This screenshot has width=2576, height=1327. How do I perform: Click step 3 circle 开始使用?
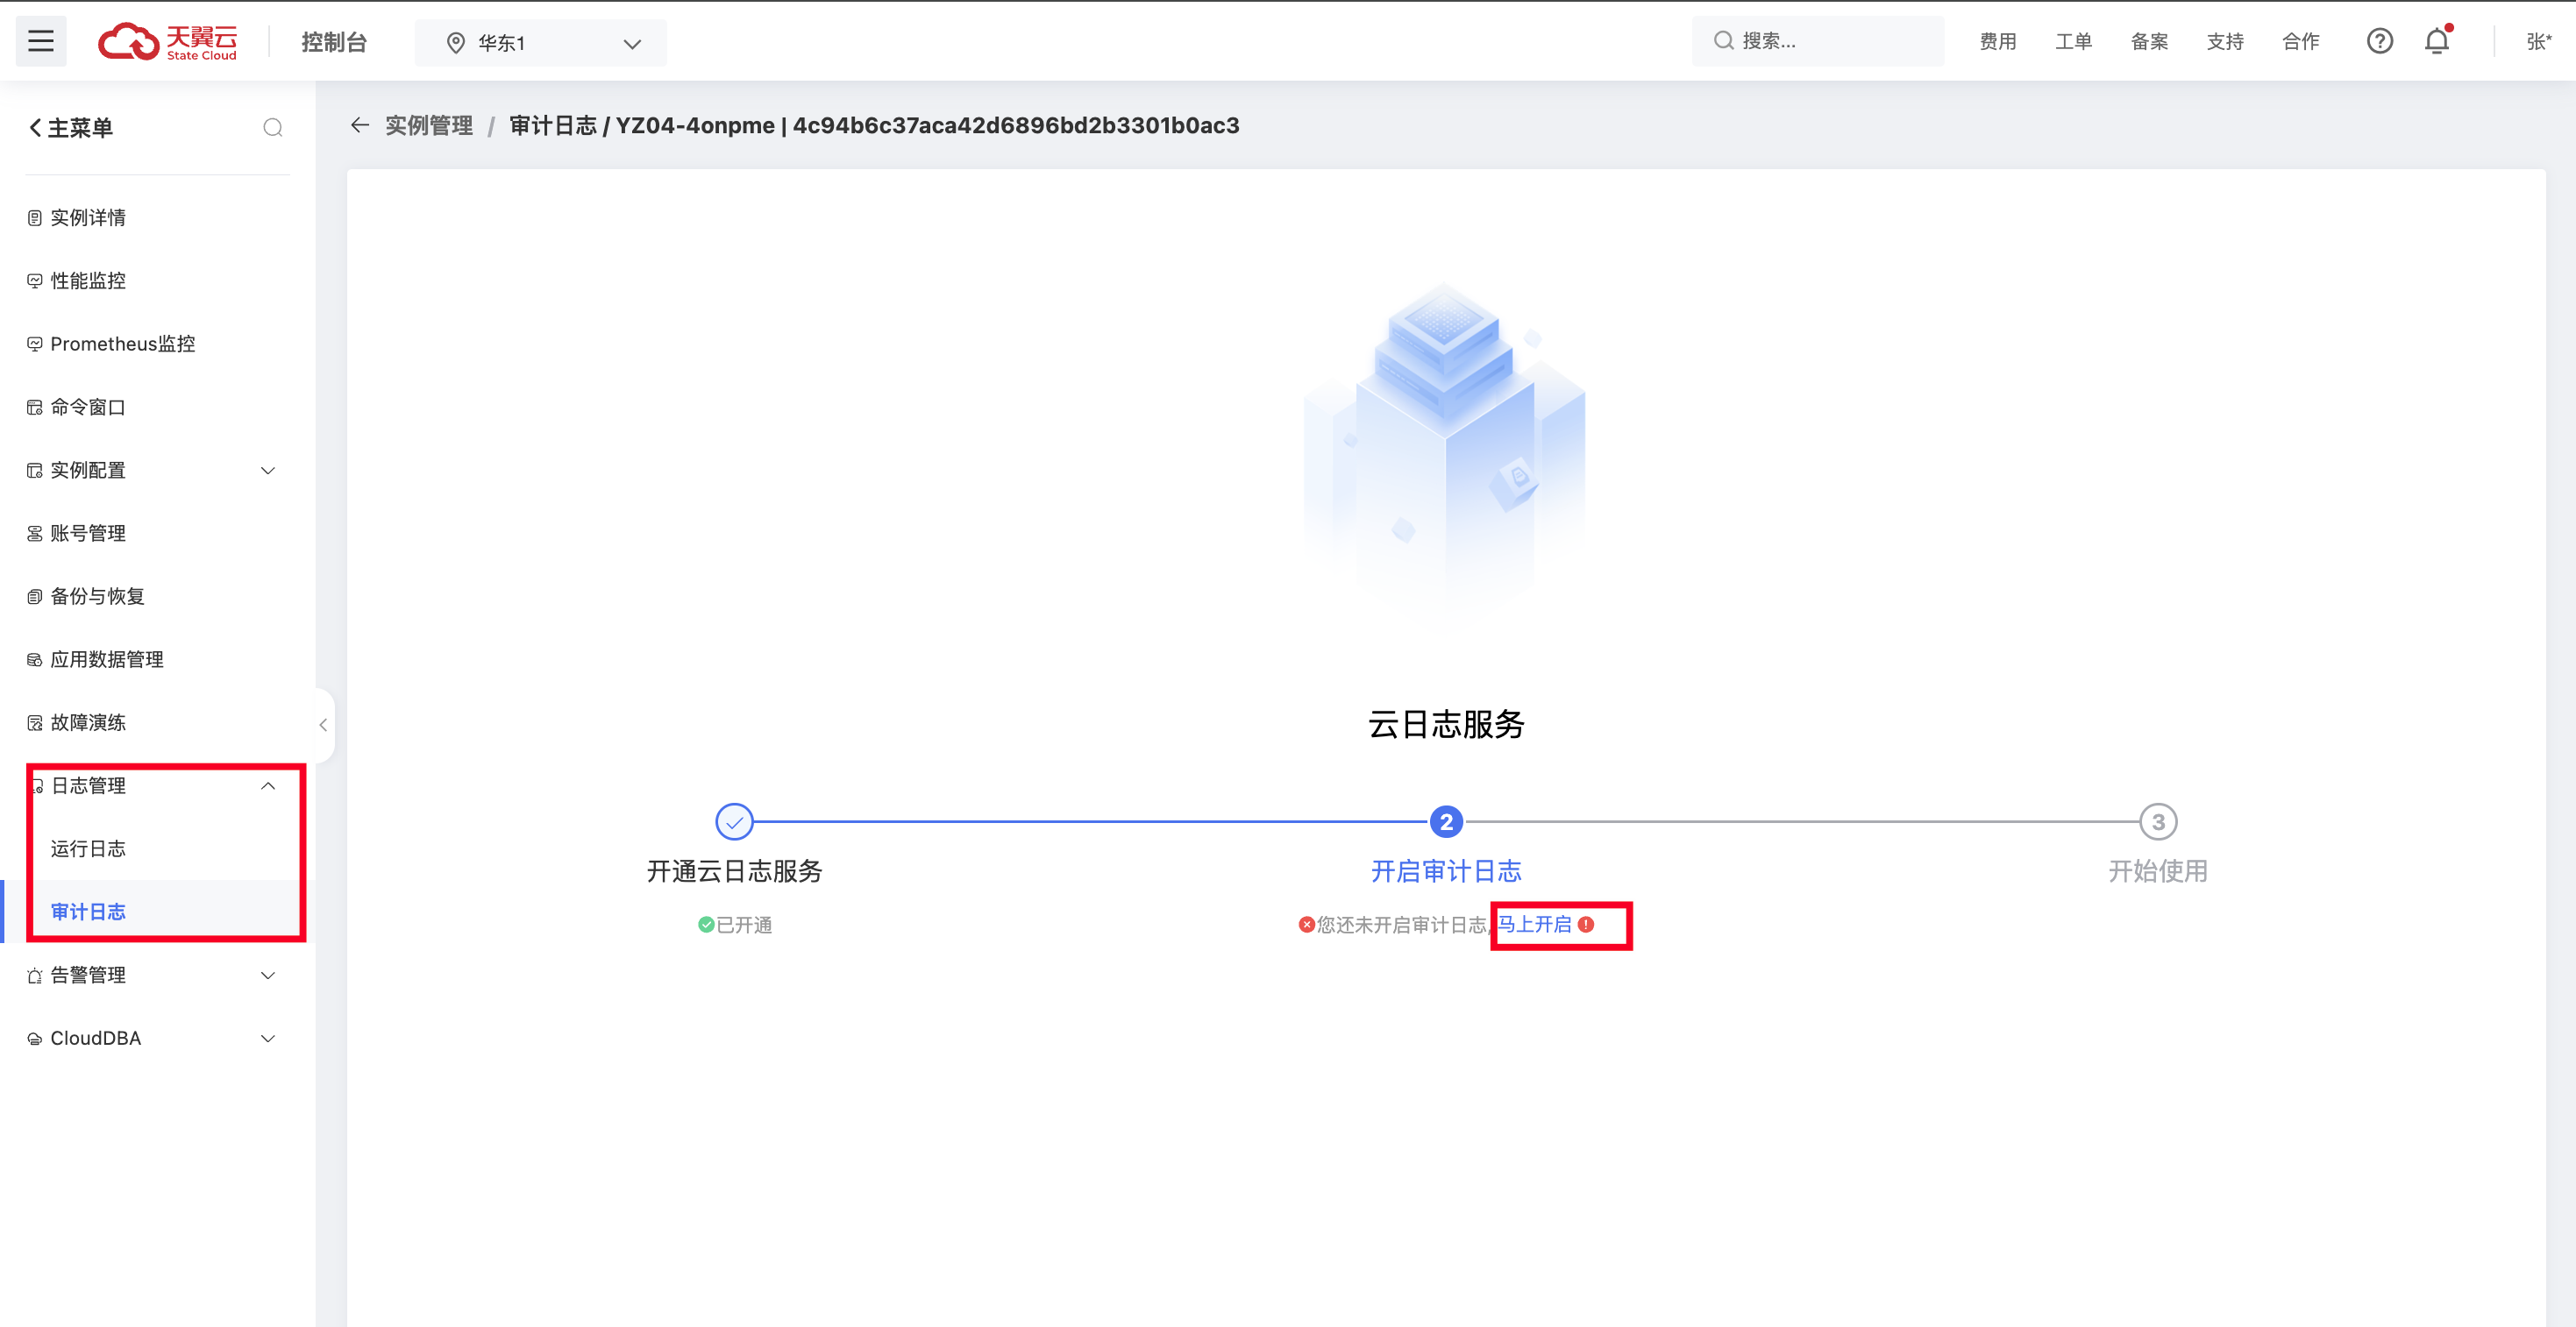(2158, 822)
